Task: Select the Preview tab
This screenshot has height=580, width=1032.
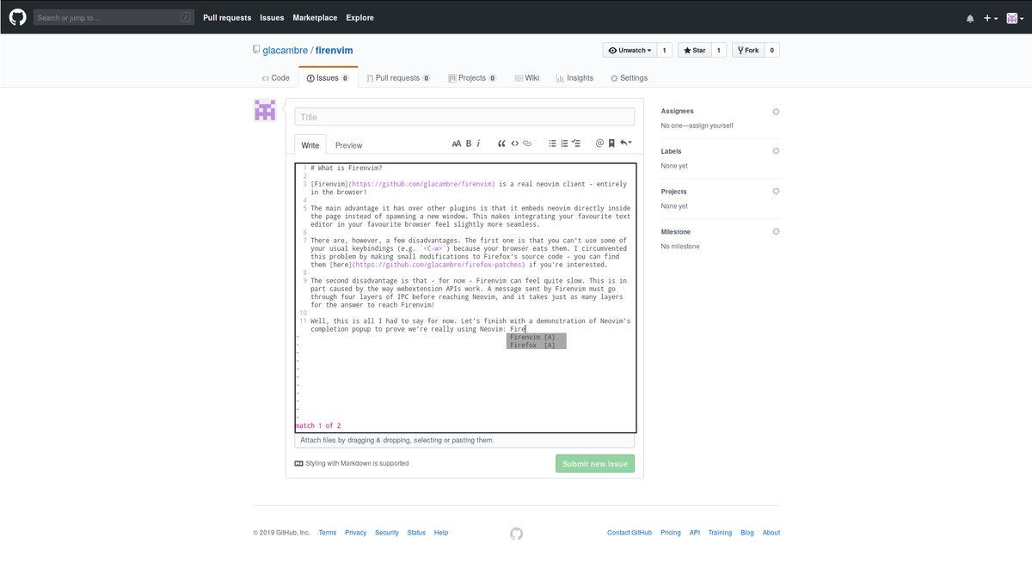Action: coord(348,145)
